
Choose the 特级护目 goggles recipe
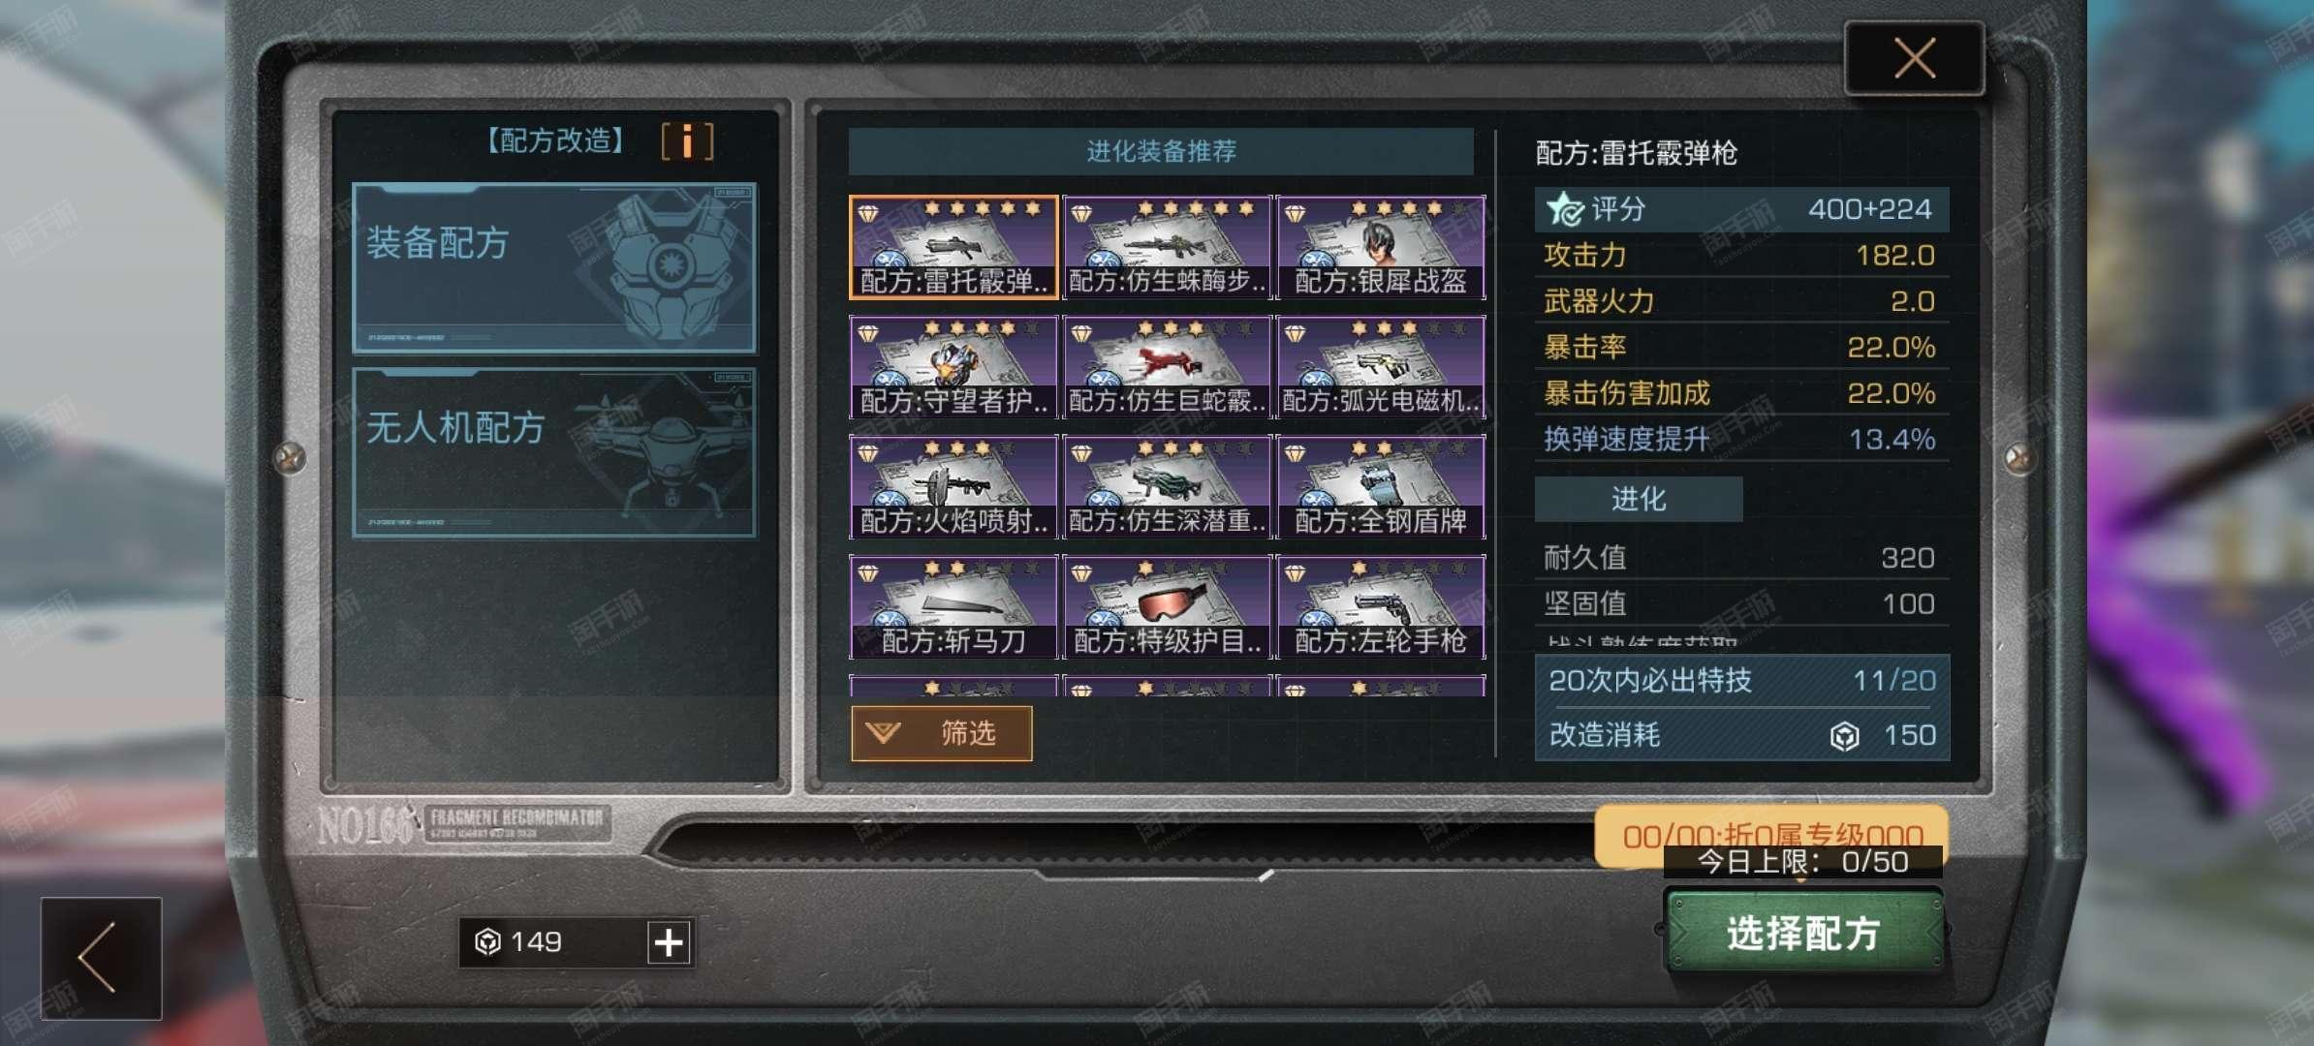(1167, 607)
